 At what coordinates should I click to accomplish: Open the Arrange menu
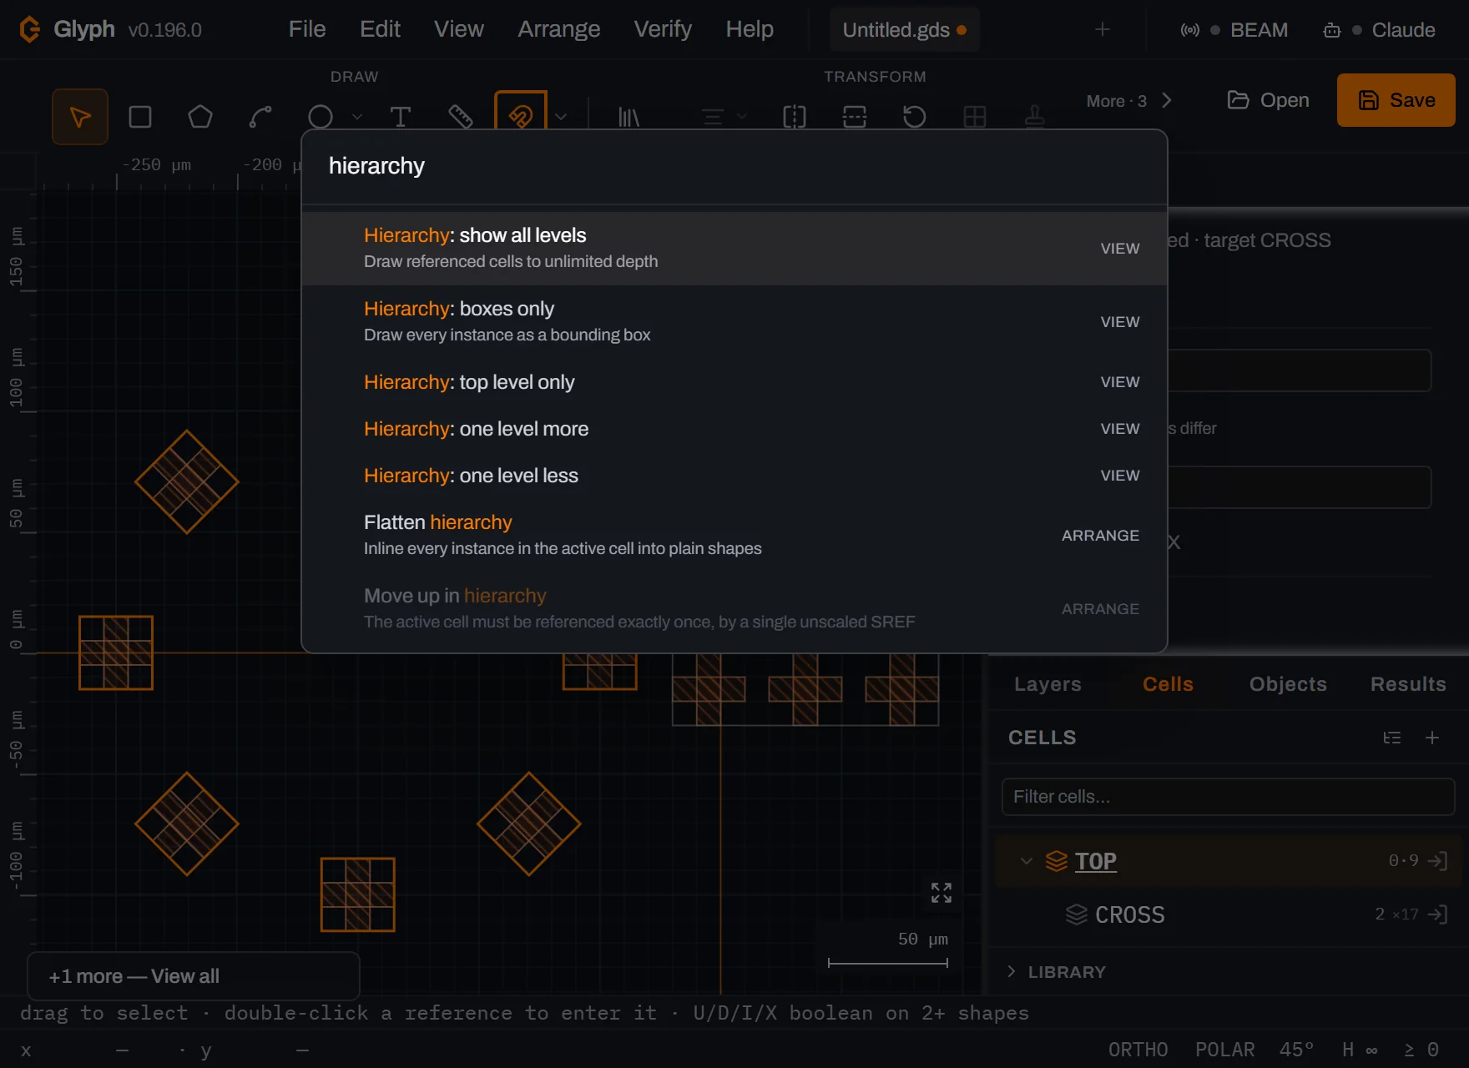tap(559, 29)
